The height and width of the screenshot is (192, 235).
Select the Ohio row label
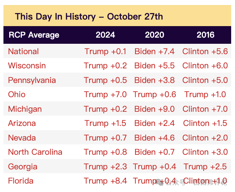click(17, 94)
